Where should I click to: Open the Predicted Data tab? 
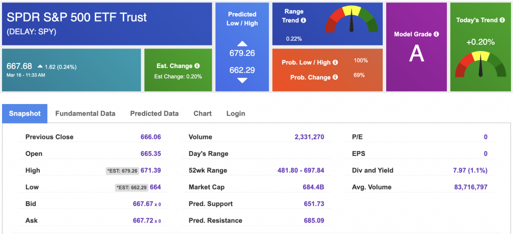[x=154, y=113]
